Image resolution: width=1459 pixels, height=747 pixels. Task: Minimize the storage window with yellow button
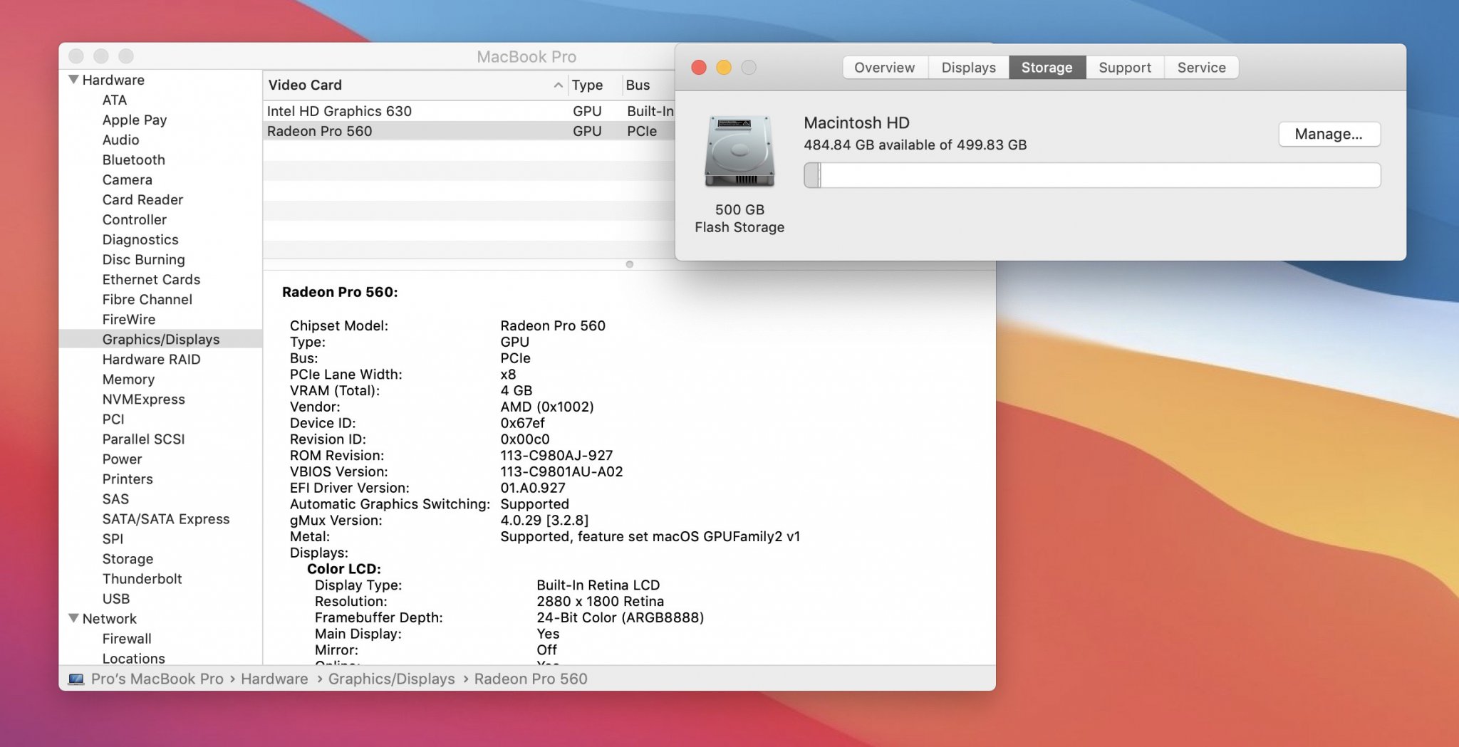724,67
